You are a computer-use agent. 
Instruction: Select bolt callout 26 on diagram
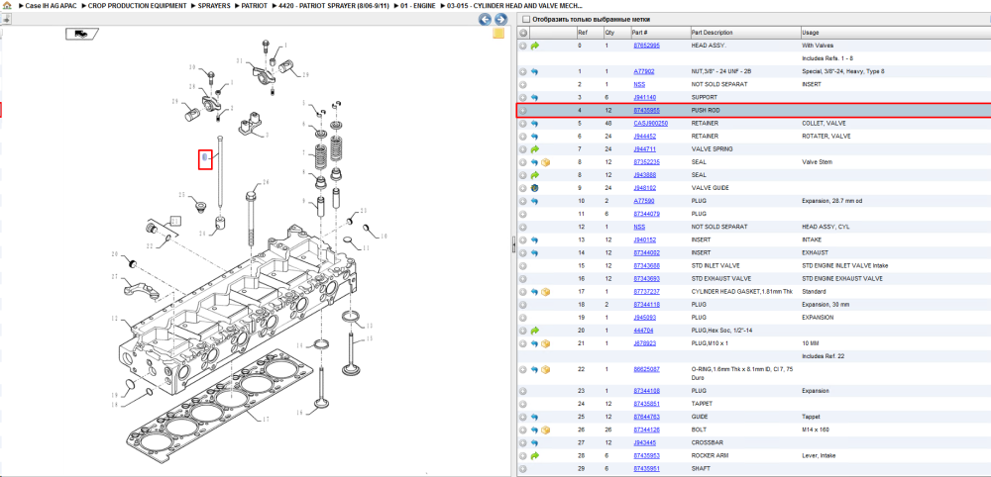(266, 182)
